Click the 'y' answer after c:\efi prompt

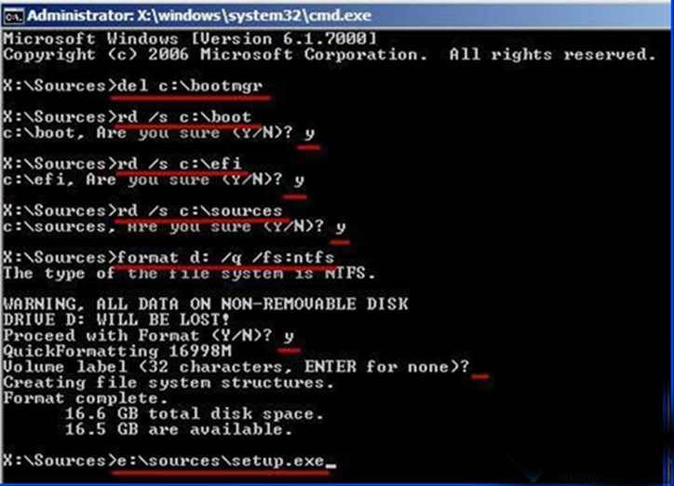pyautogui.click(x=299, y=180)
